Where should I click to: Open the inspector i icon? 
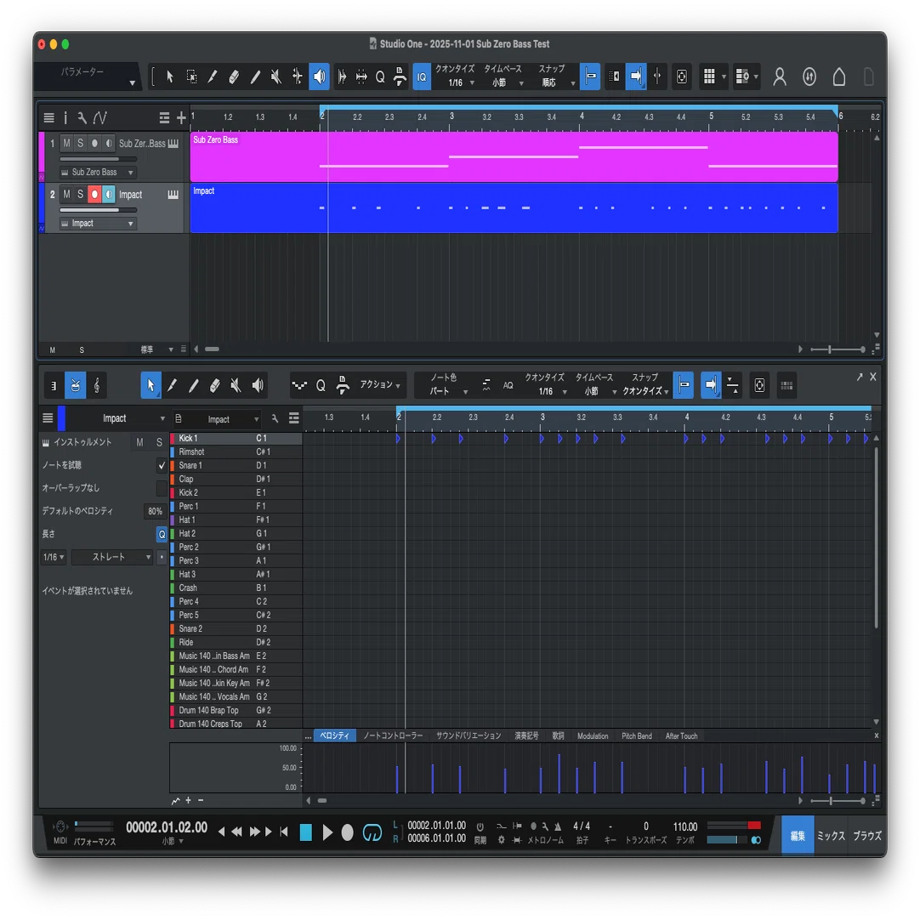tap(65, 118)
